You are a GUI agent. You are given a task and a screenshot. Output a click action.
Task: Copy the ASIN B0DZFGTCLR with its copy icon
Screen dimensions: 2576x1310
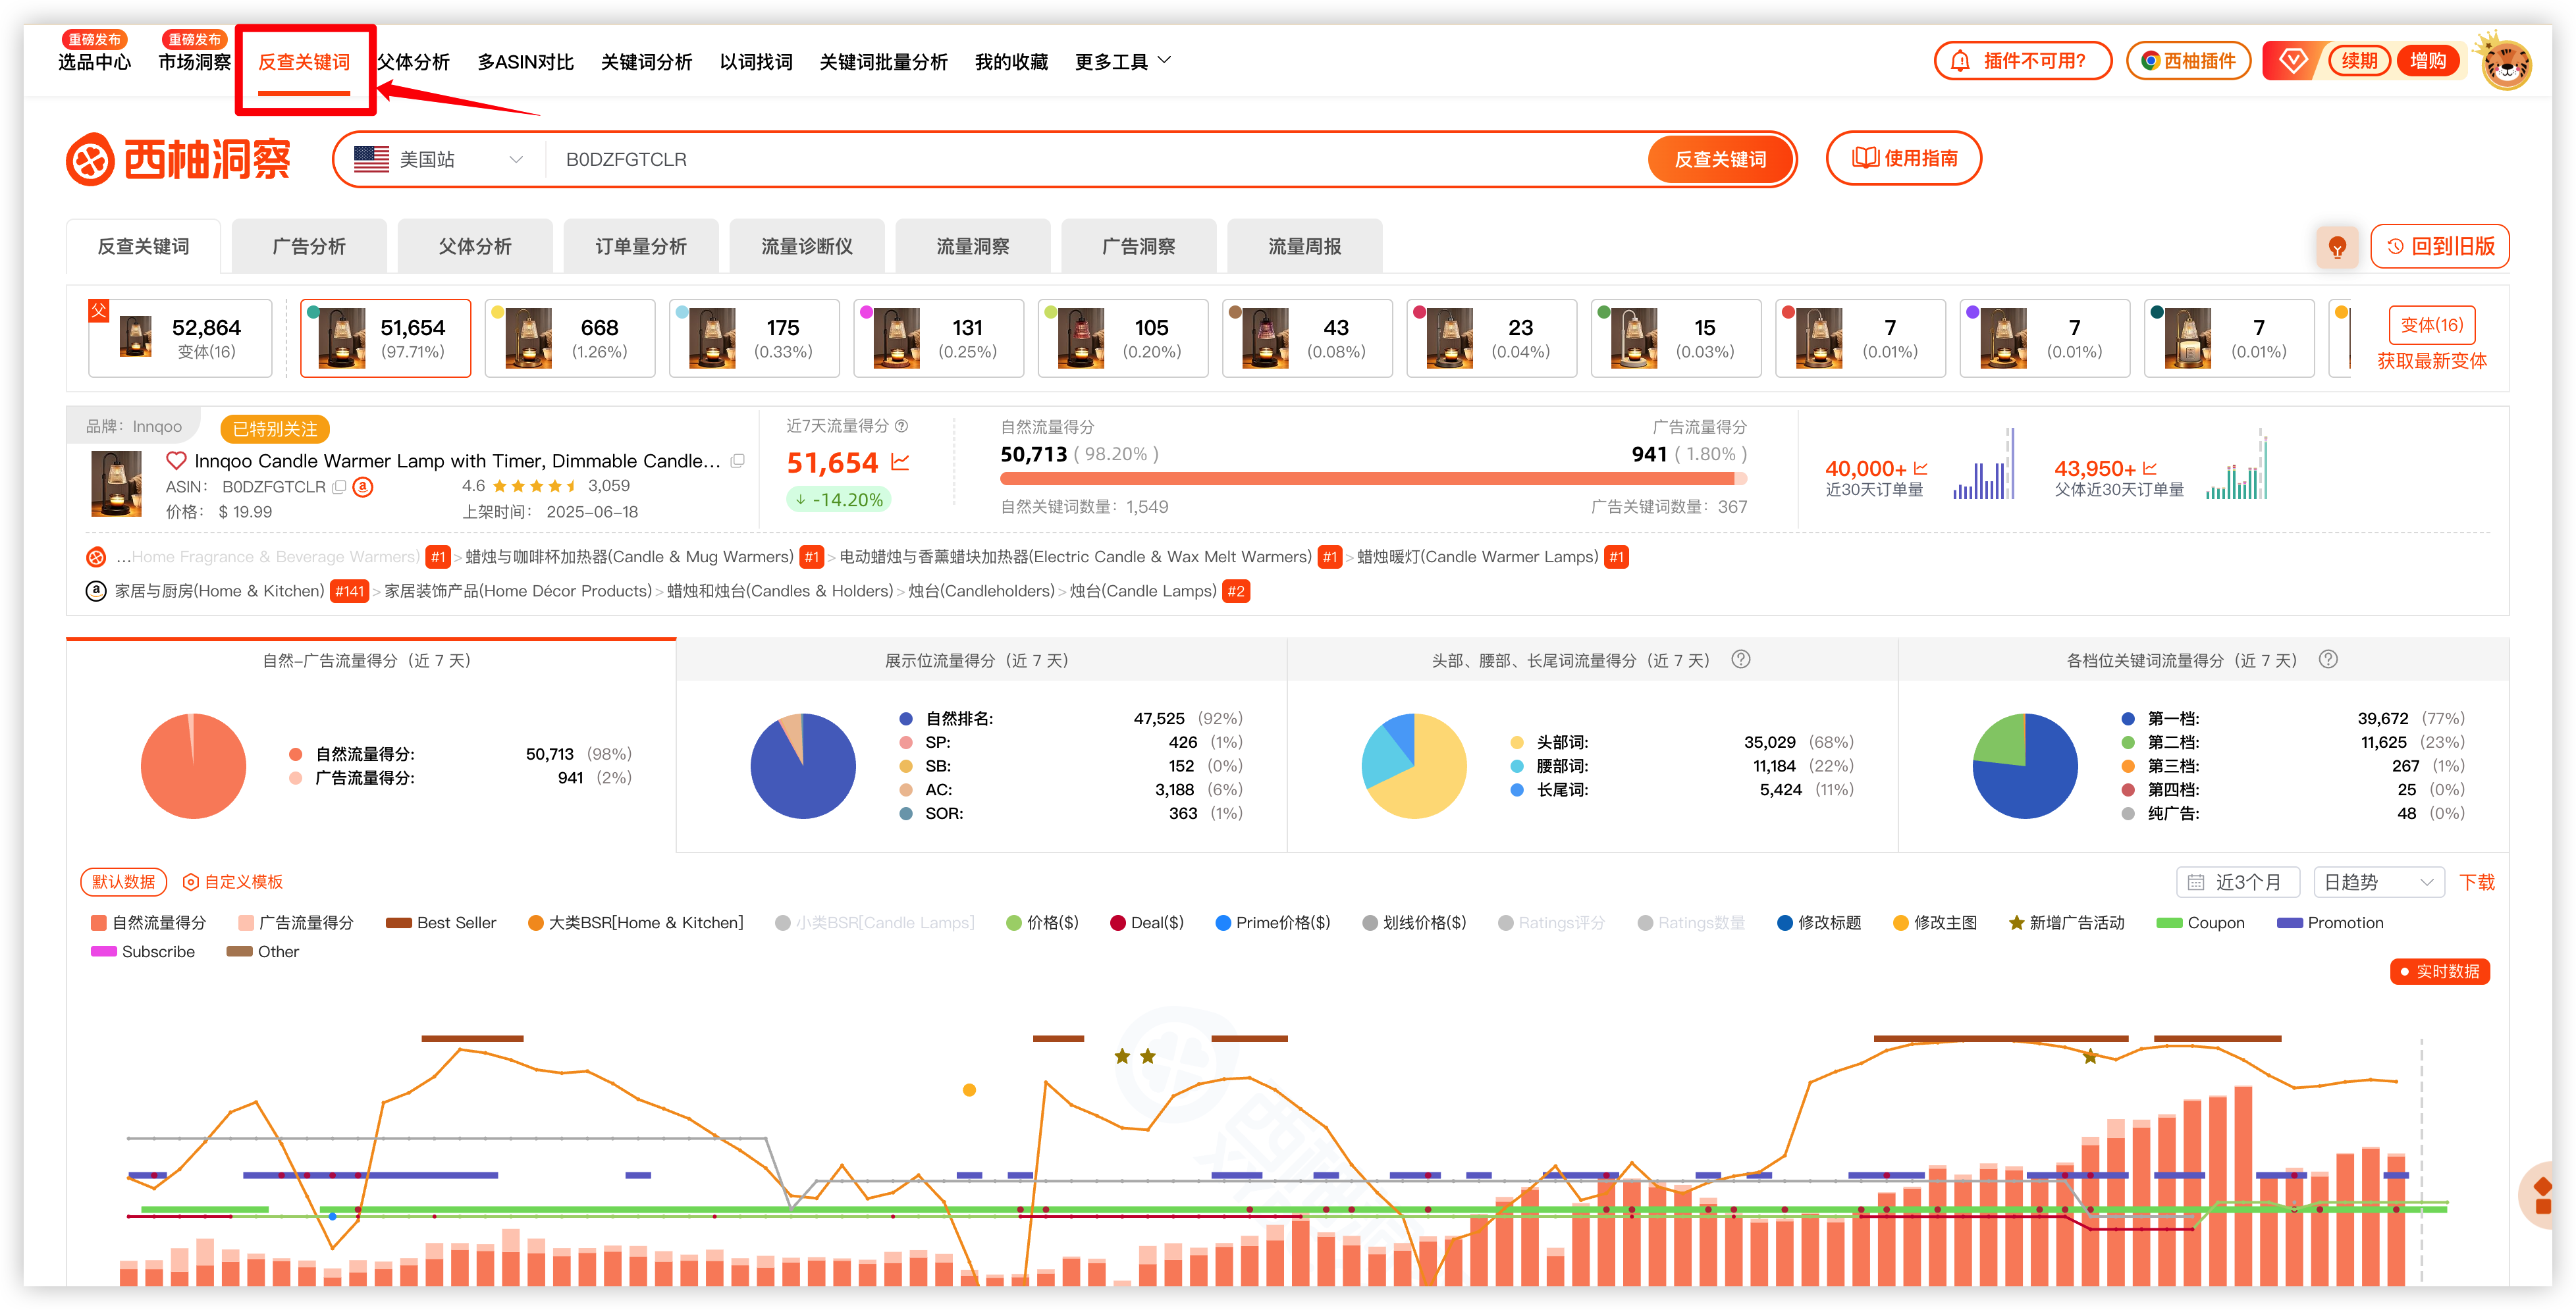339,487
